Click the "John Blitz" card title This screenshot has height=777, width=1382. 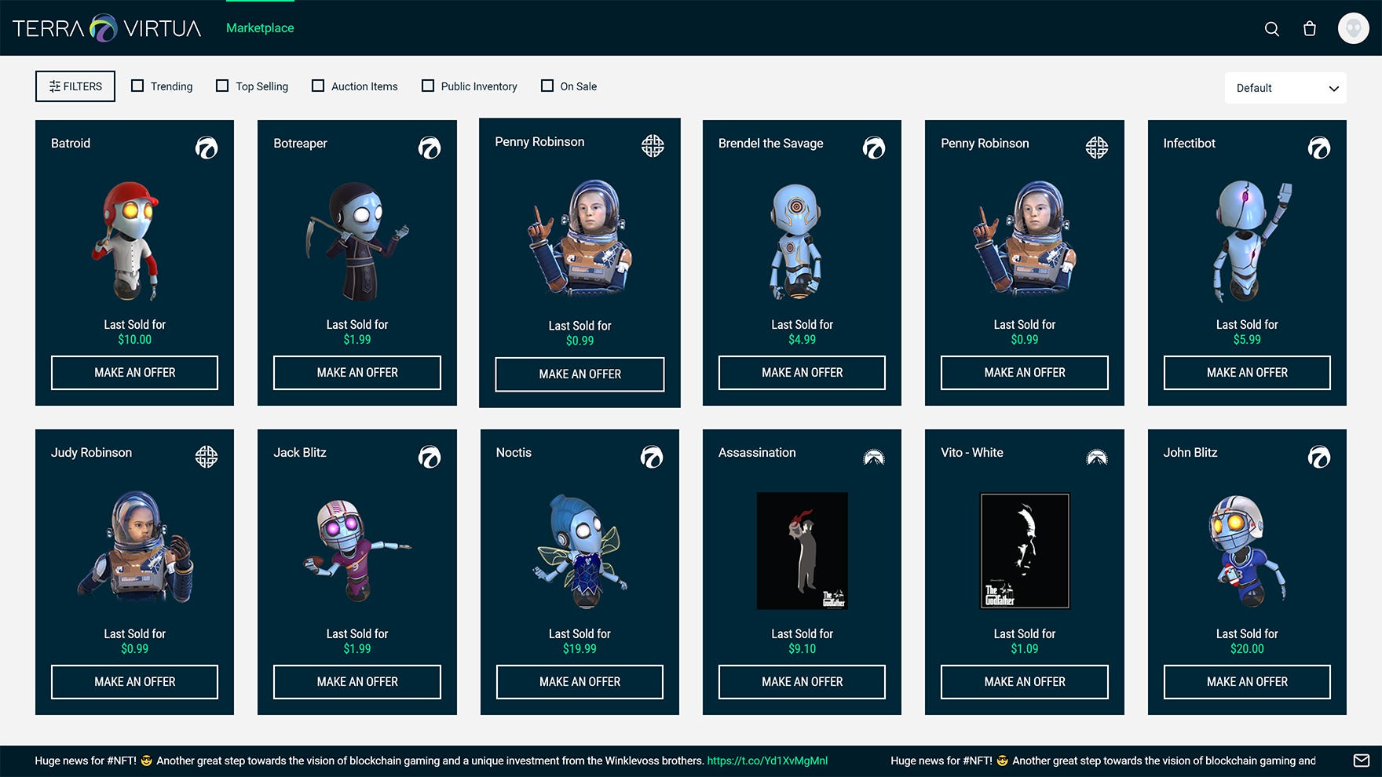click(x=1190, y=452)
